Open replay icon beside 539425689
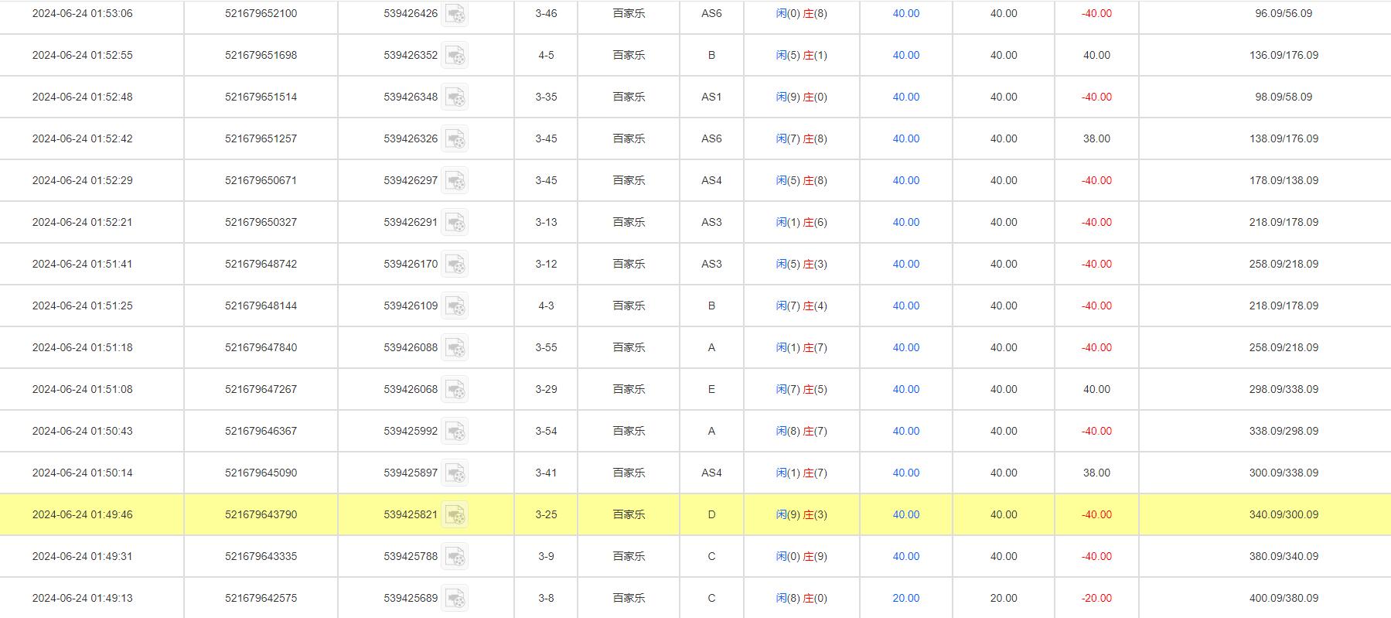 455,599
